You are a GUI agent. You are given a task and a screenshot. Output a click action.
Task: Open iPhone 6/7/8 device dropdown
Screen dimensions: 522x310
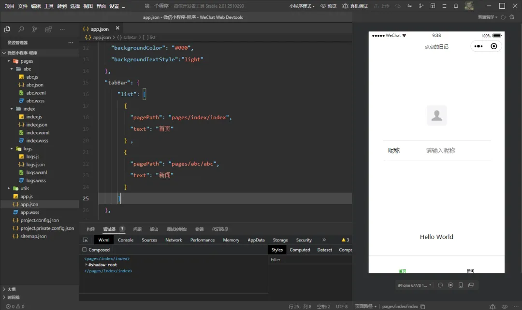pos(414,285)
